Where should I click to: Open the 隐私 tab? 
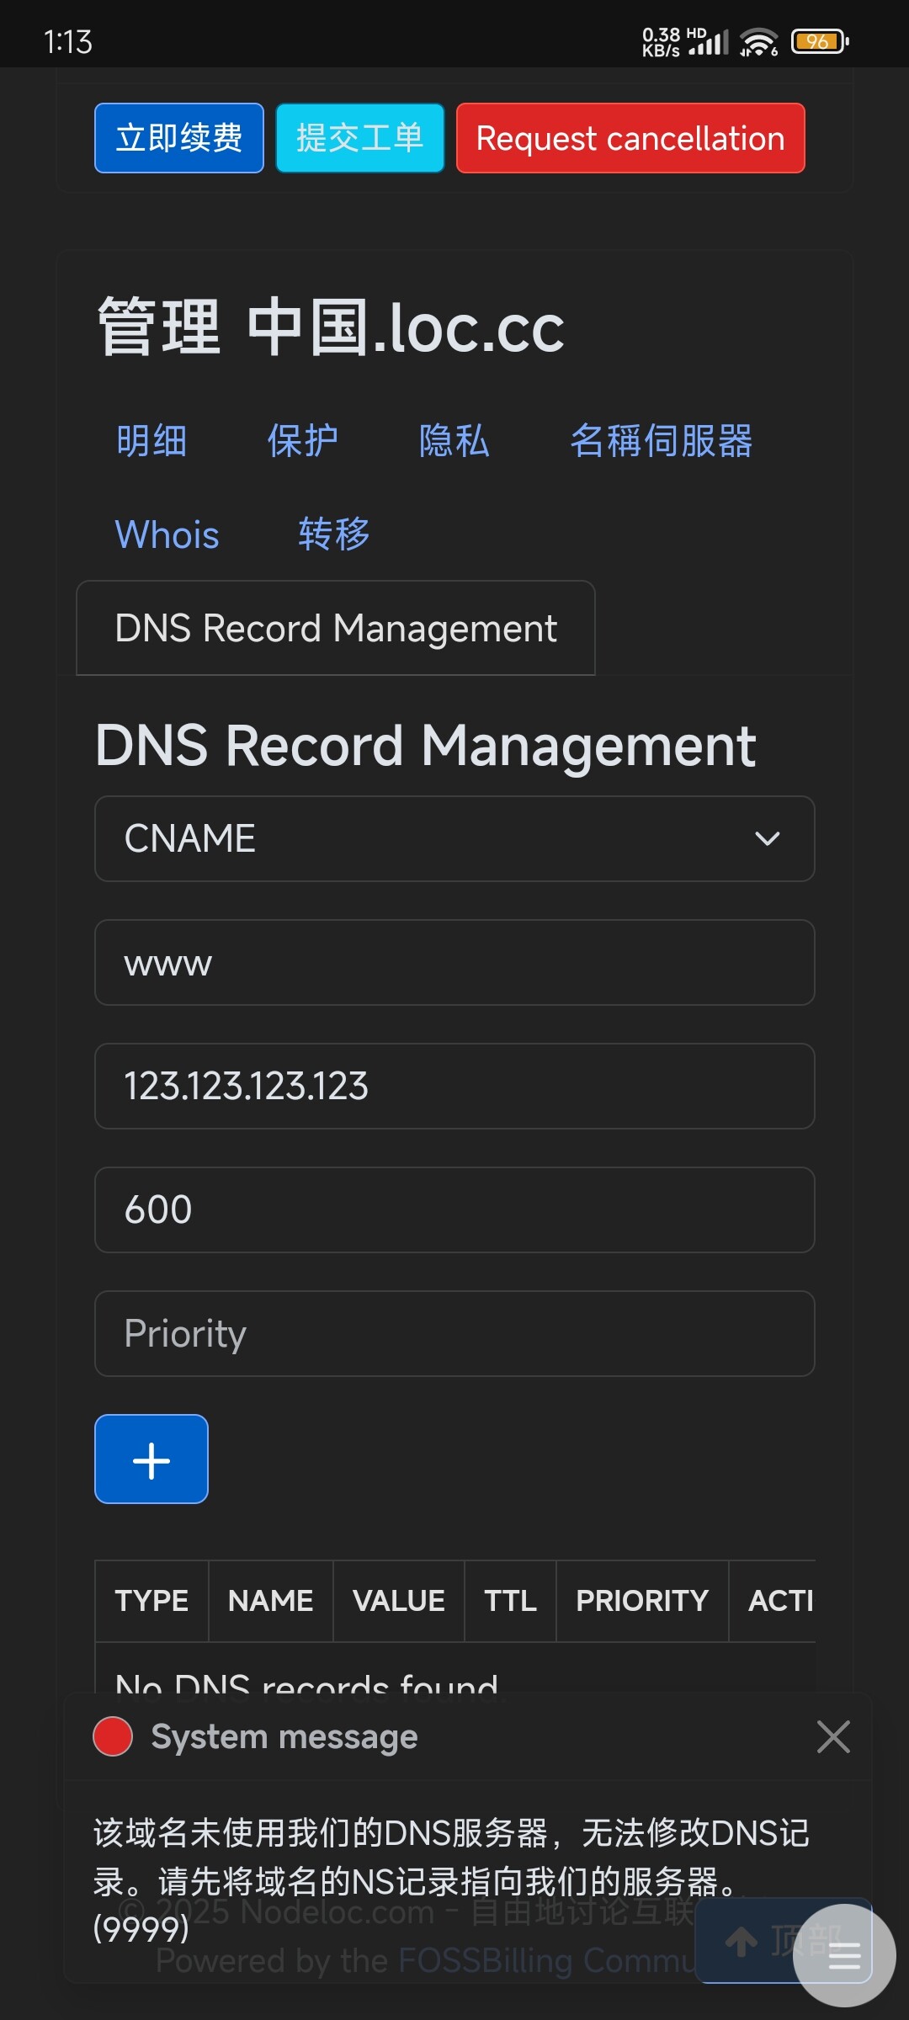pyautogui.click(x=454, y=441)
